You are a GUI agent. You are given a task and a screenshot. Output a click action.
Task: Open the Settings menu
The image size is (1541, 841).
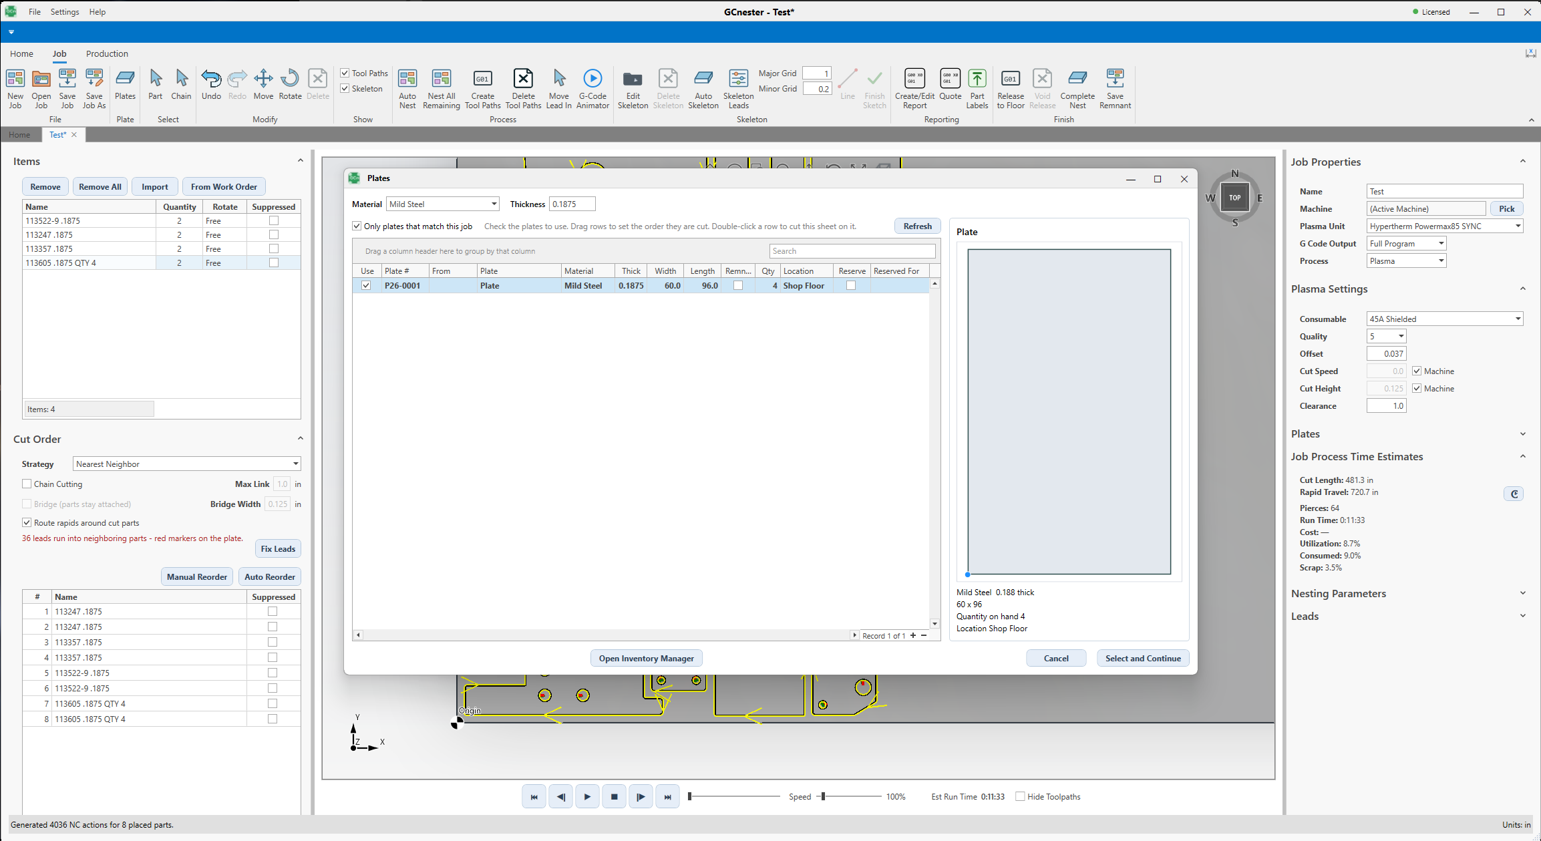[65, 11]
